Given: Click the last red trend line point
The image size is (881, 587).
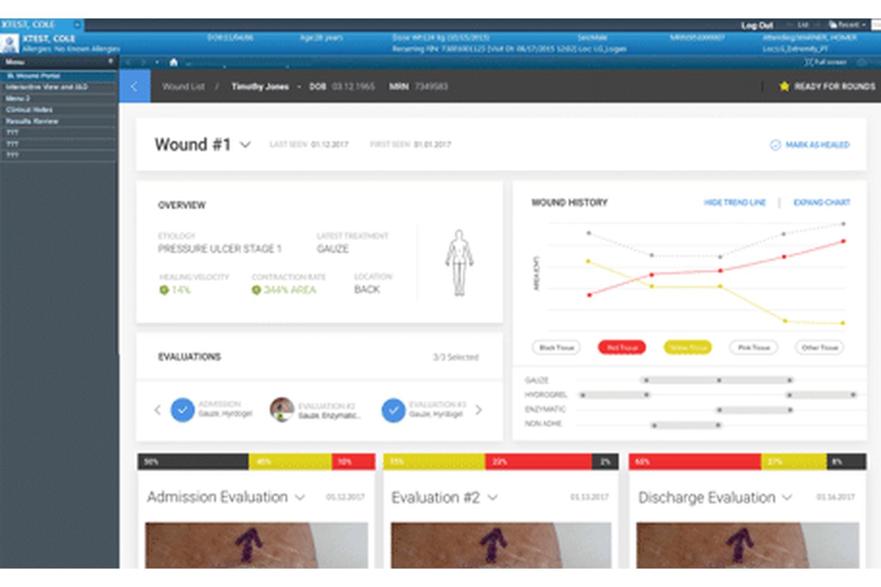Looking at the screenshot, I should tap(843, 241).
